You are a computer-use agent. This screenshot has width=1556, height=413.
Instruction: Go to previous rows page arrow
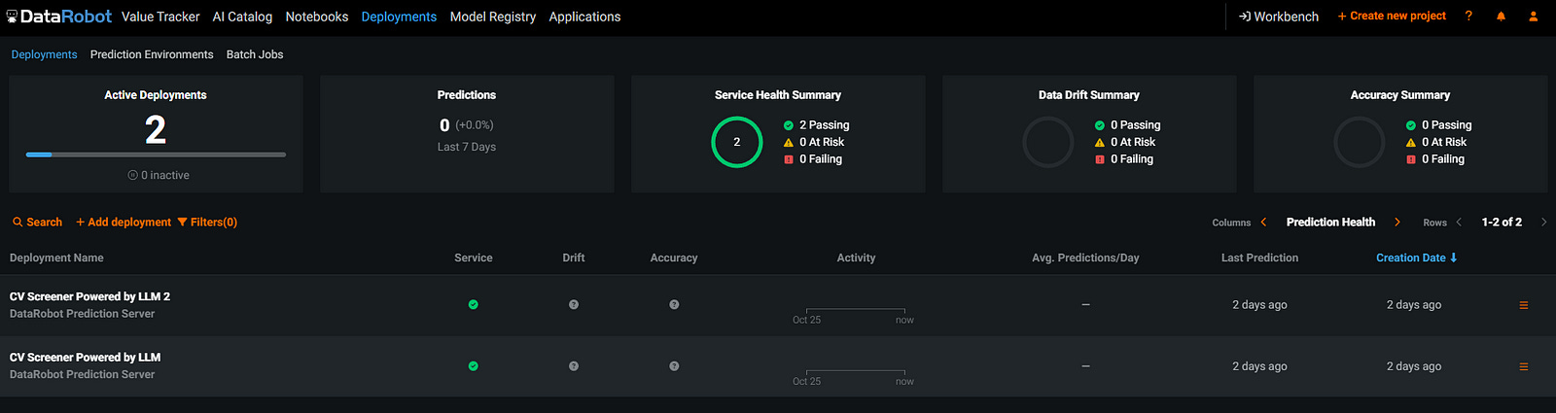(x=1459, y=223)
